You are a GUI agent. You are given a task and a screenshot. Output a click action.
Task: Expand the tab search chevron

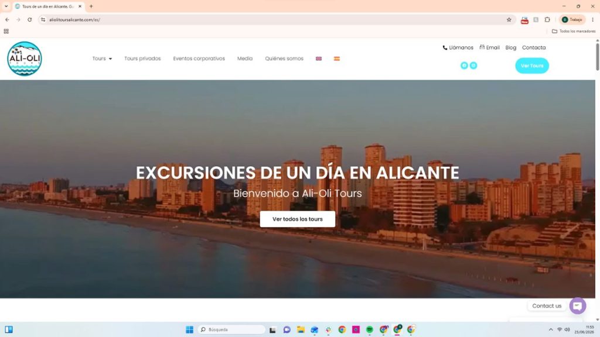pos(6,6)
